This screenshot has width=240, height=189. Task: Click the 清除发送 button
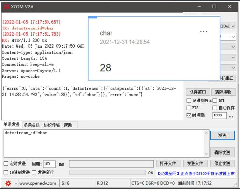pyautogui.click(x=223, y=152)
